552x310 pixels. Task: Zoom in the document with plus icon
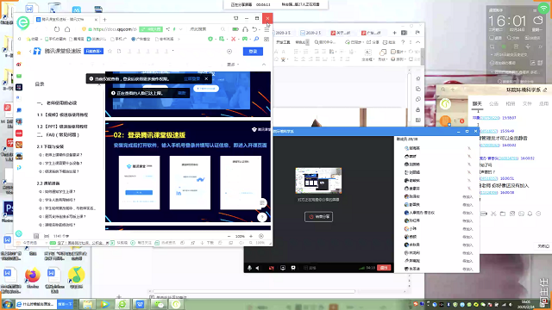(x=251, y=236)
